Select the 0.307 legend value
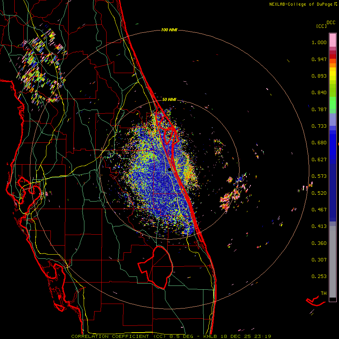The height and width of the screenshot is (339, 339). tap(319, 260)
